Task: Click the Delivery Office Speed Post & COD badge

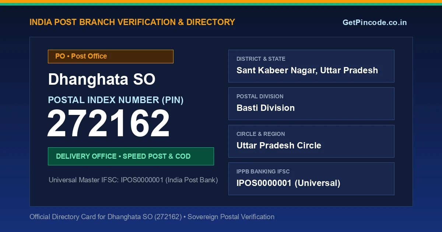Action: [131, 156]
